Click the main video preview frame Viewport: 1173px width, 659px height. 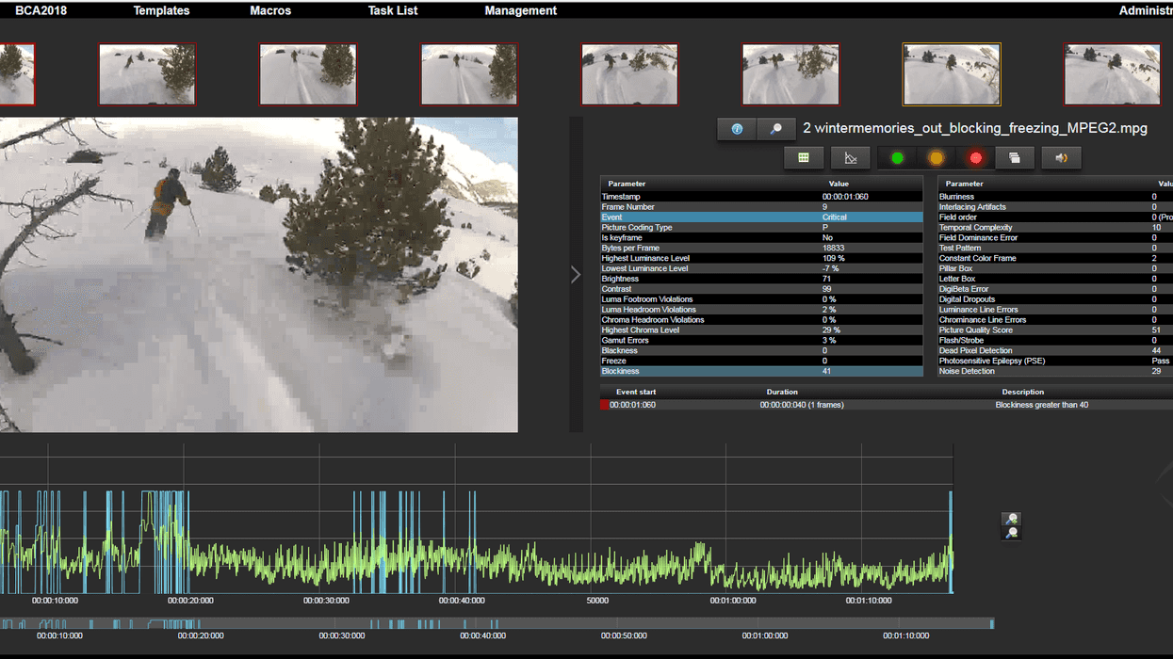258,275
